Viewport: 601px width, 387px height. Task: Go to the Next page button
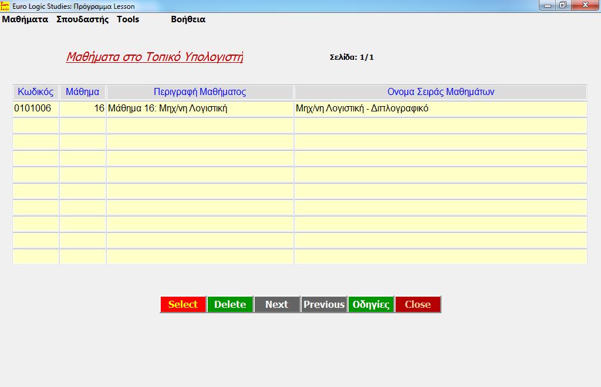[276, 304]
